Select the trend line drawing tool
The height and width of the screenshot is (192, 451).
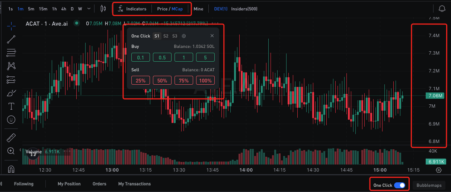[x=11, y=39]
